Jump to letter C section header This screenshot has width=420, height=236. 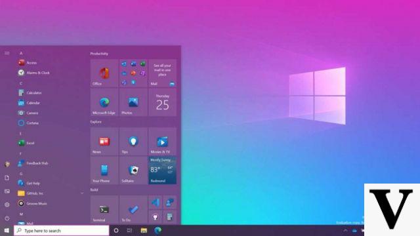(x=21, y=83)
